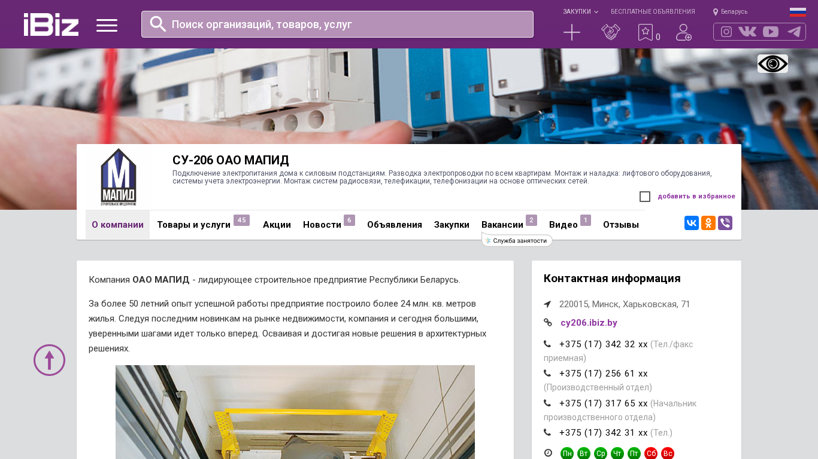The width and height of the screenshot is (818, 459).
Task: Click phone number +375 (17) 317 65 xx
Action: [x=604, y=403]
